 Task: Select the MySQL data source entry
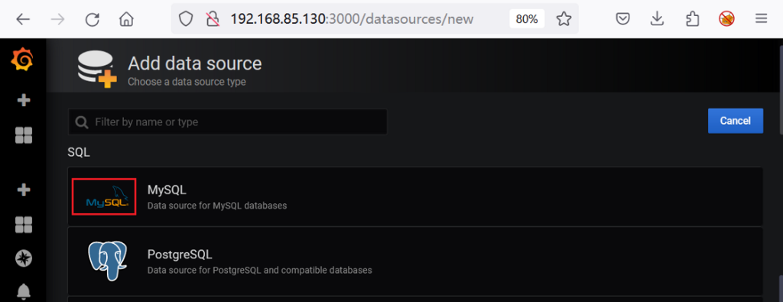click(415, 196)
